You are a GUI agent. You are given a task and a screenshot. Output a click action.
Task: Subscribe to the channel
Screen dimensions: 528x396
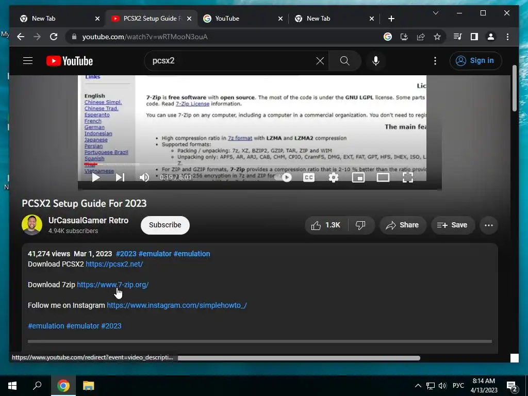165,225
